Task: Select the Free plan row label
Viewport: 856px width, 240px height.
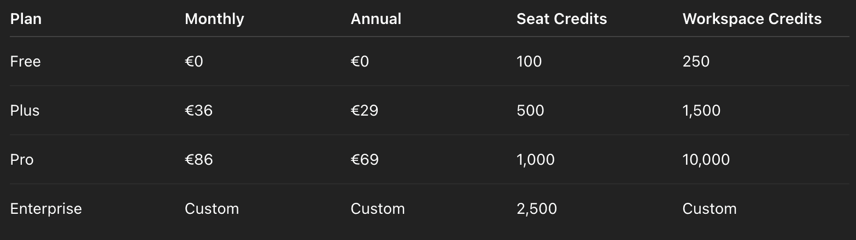Action: click(26, 61)
